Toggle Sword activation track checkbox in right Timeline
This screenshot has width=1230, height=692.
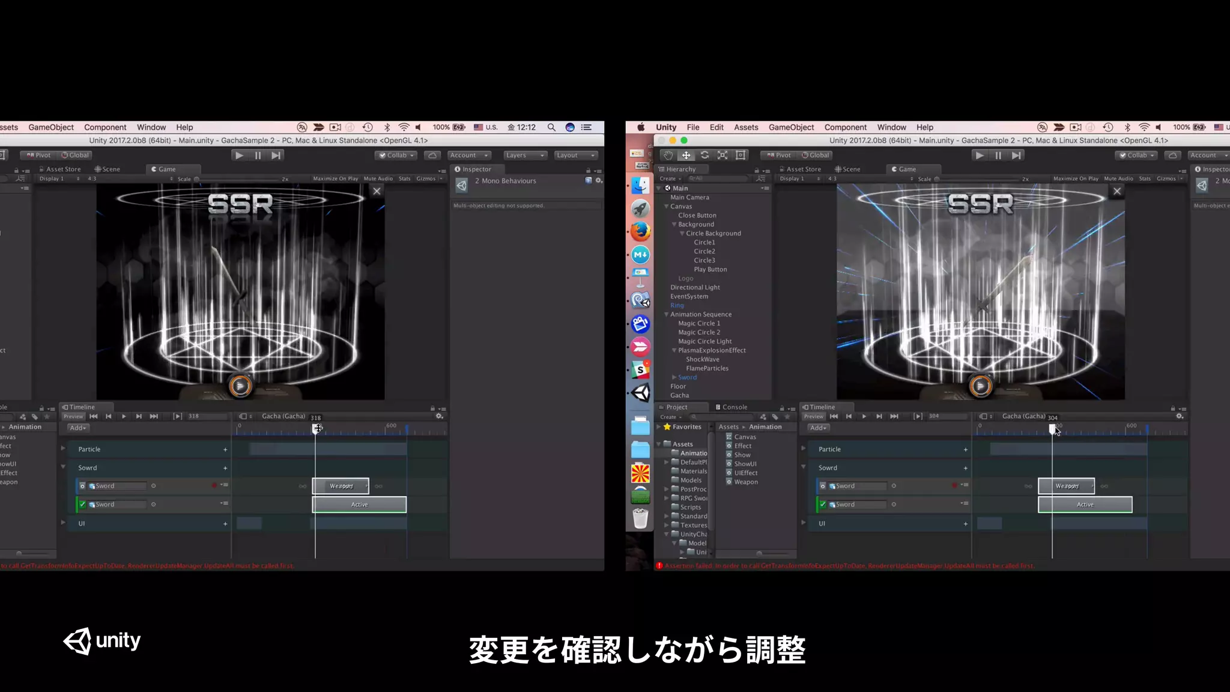pyautogui.click(x=823, y=505)
